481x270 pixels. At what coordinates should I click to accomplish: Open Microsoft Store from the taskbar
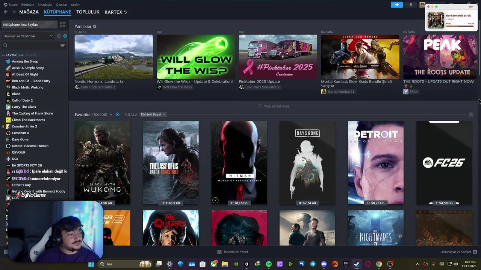coord(203,264)
